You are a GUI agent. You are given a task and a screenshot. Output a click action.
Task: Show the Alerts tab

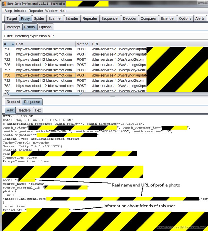200,18
